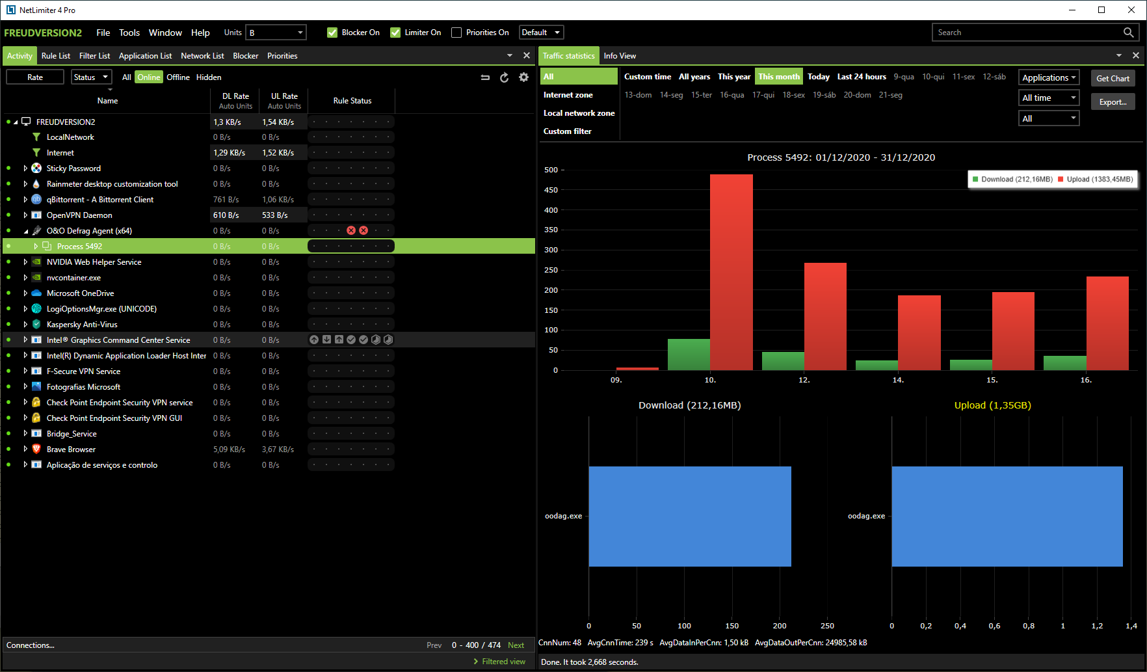This screenshot has height=672, width=1147.
Task: Click the search magnifier icon
Action: [1128, 33]
